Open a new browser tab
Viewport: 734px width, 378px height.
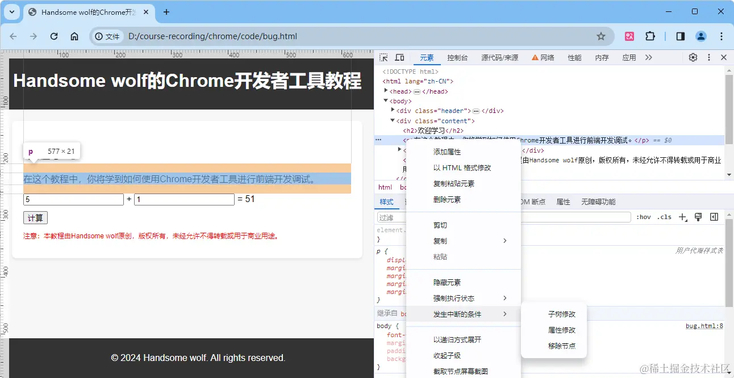click(x=166, y=12)
